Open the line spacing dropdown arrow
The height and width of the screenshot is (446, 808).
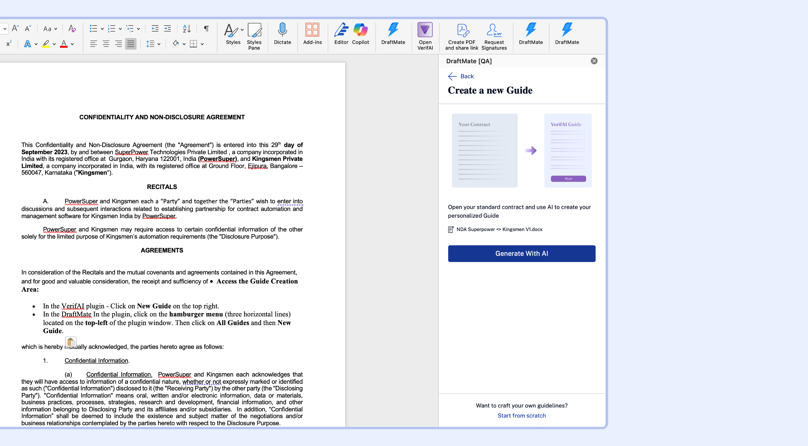pos(159,44)
